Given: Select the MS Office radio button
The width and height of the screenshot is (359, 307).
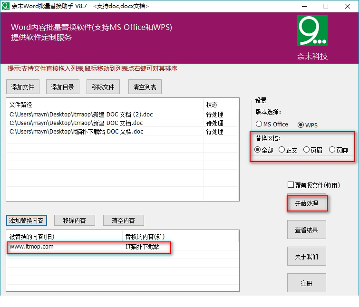Looking at the screenshot, I should coord(259,125).
